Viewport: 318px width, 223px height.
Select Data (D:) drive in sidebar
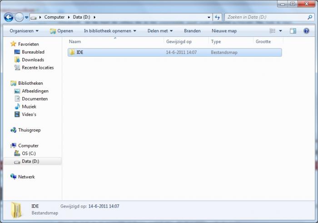click(x=30, y=161)
